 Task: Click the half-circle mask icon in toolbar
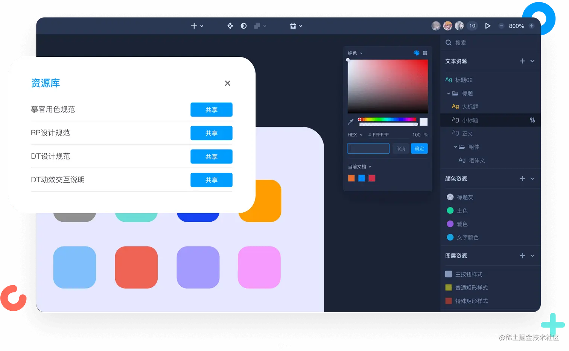pyautogui.click(x=243, y=26)
